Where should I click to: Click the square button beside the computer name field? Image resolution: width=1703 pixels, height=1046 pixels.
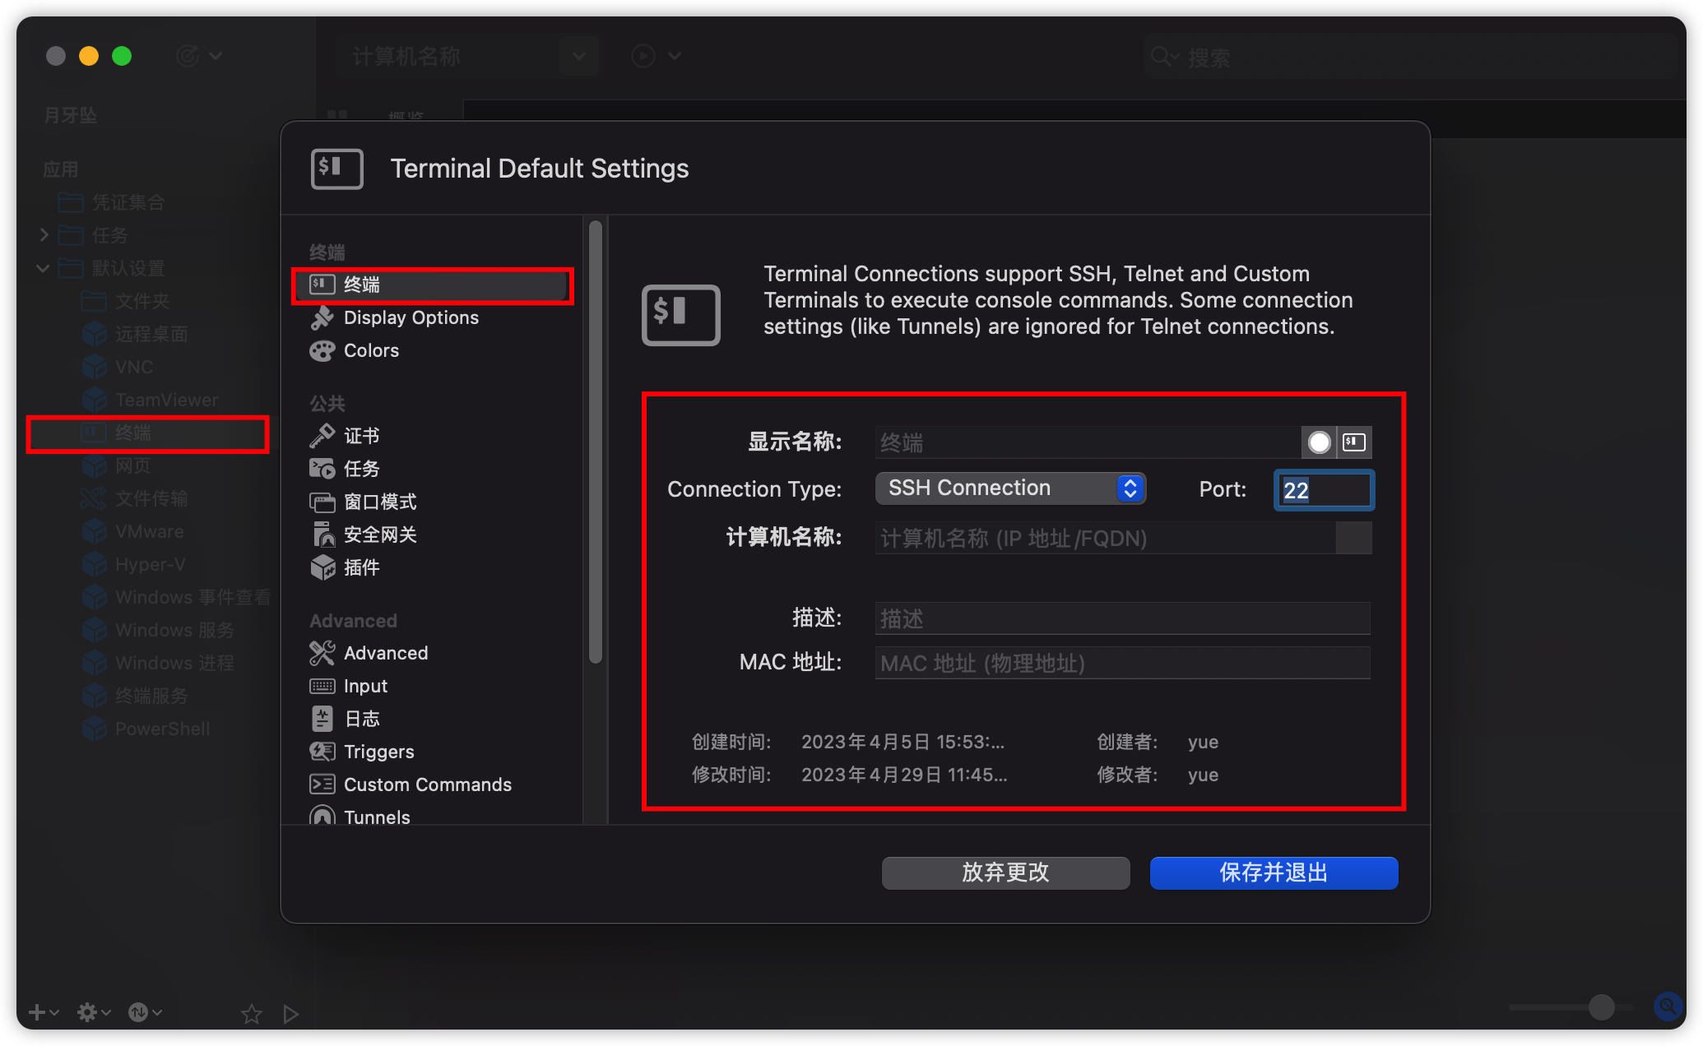pos(1353,539)
